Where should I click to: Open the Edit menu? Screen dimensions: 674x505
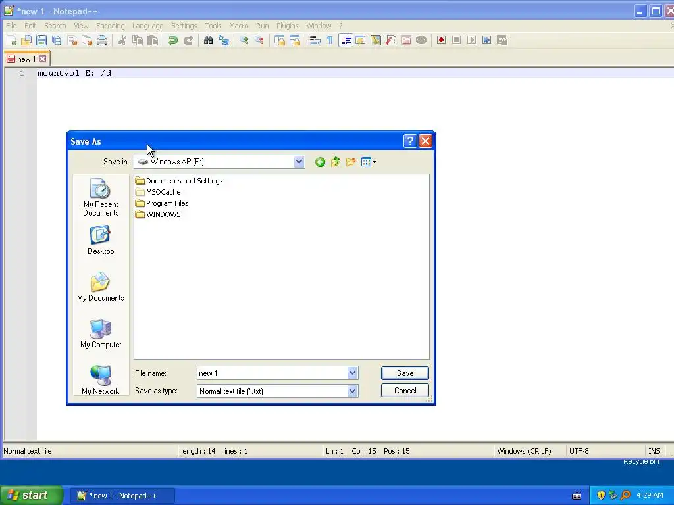pos(30,26)
